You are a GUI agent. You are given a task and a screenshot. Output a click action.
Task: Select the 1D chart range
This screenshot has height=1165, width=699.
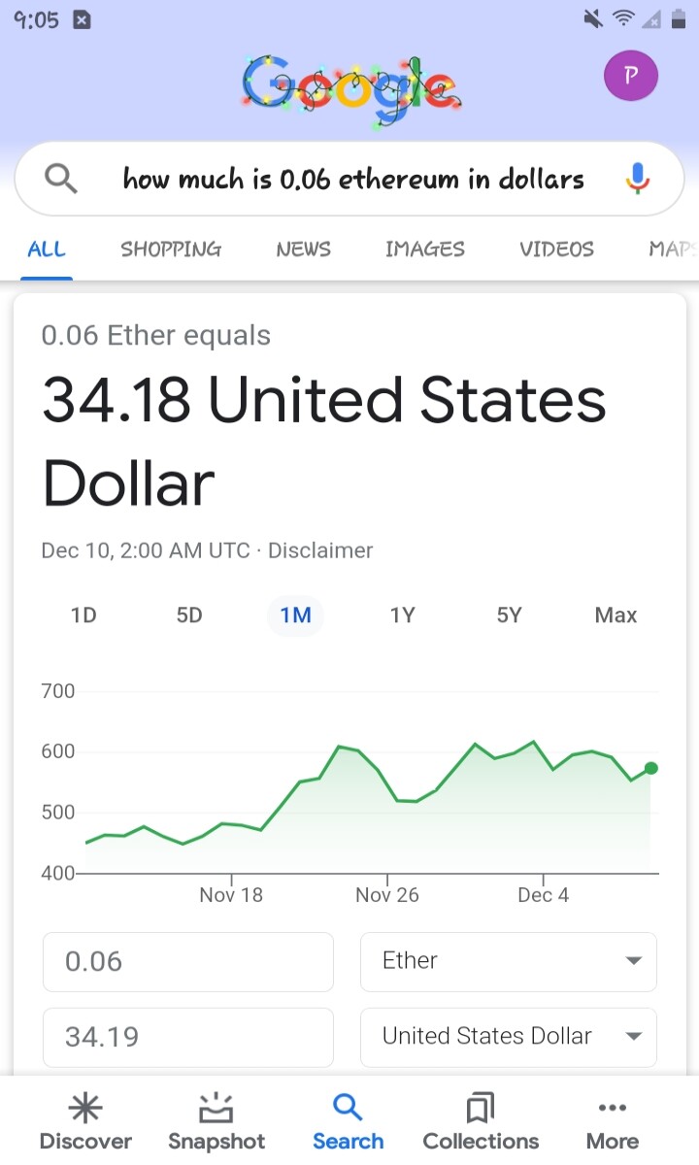(83, 615)
